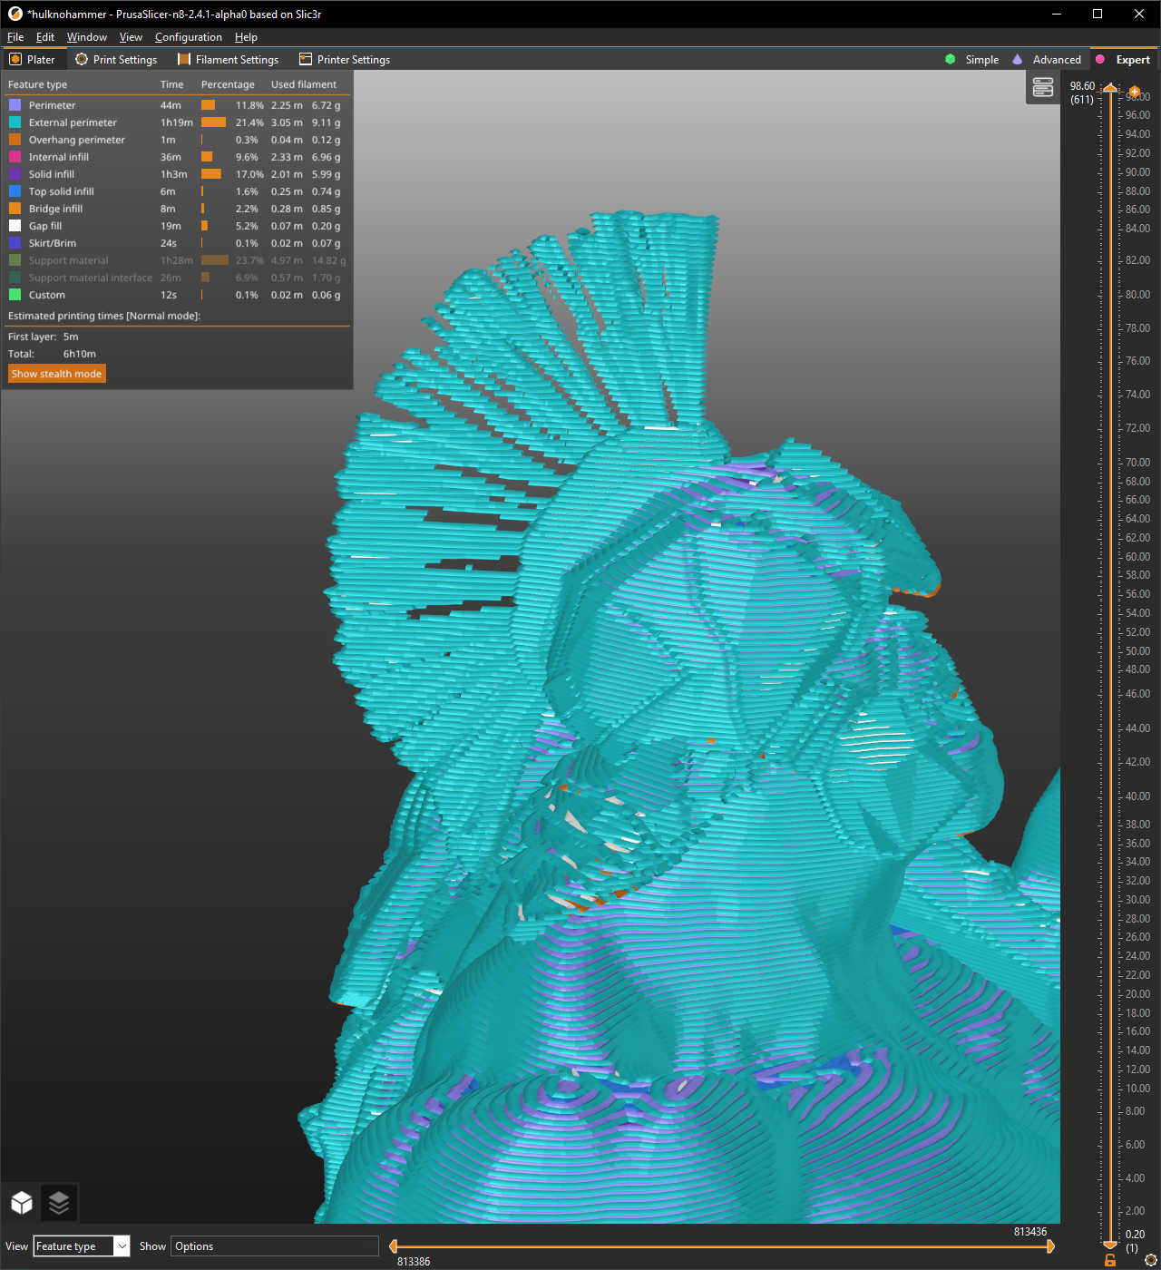The image size is (1161, 1270).
Task: Select Expert mode
Action: [x=1123, y=59]
